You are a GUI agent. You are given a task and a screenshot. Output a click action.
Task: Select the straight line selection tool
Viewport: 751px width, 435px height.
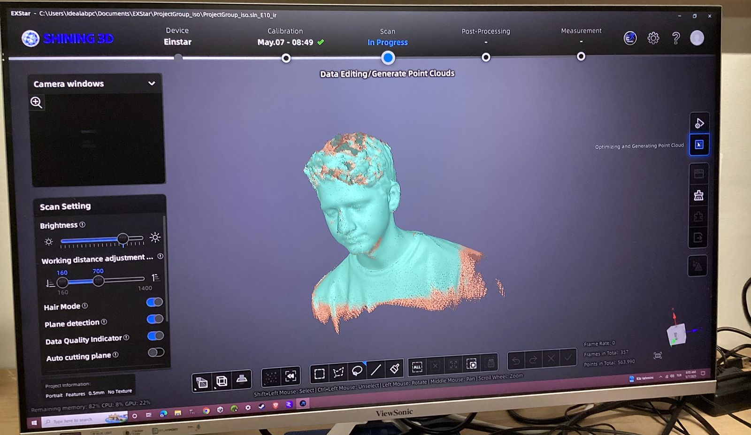pyautogui.click(x=376, y=370)
